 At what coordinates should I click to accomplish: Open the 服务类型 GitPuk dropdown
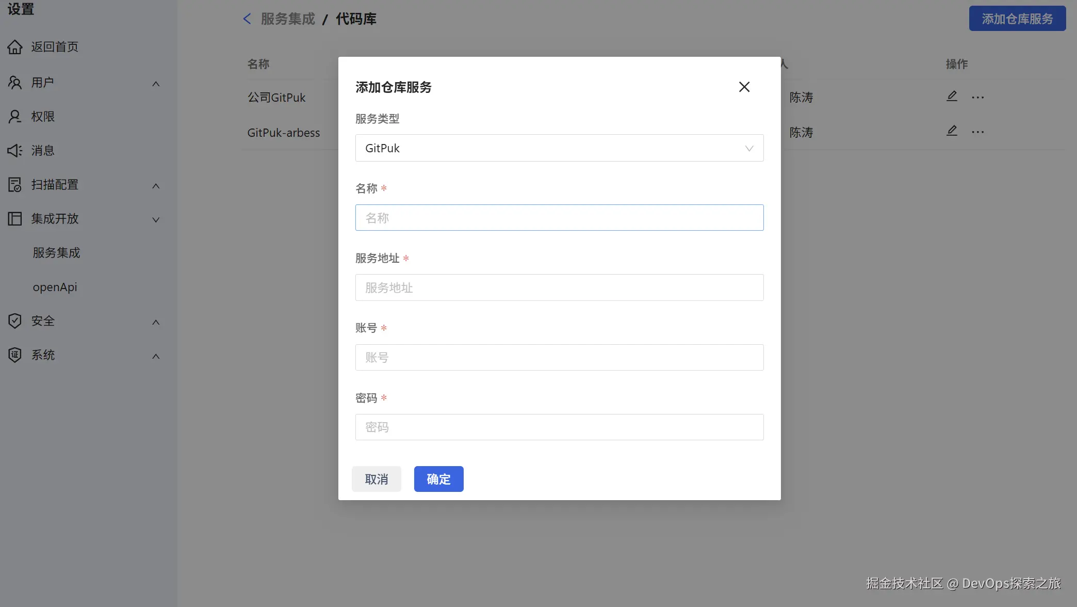point(559,148)
